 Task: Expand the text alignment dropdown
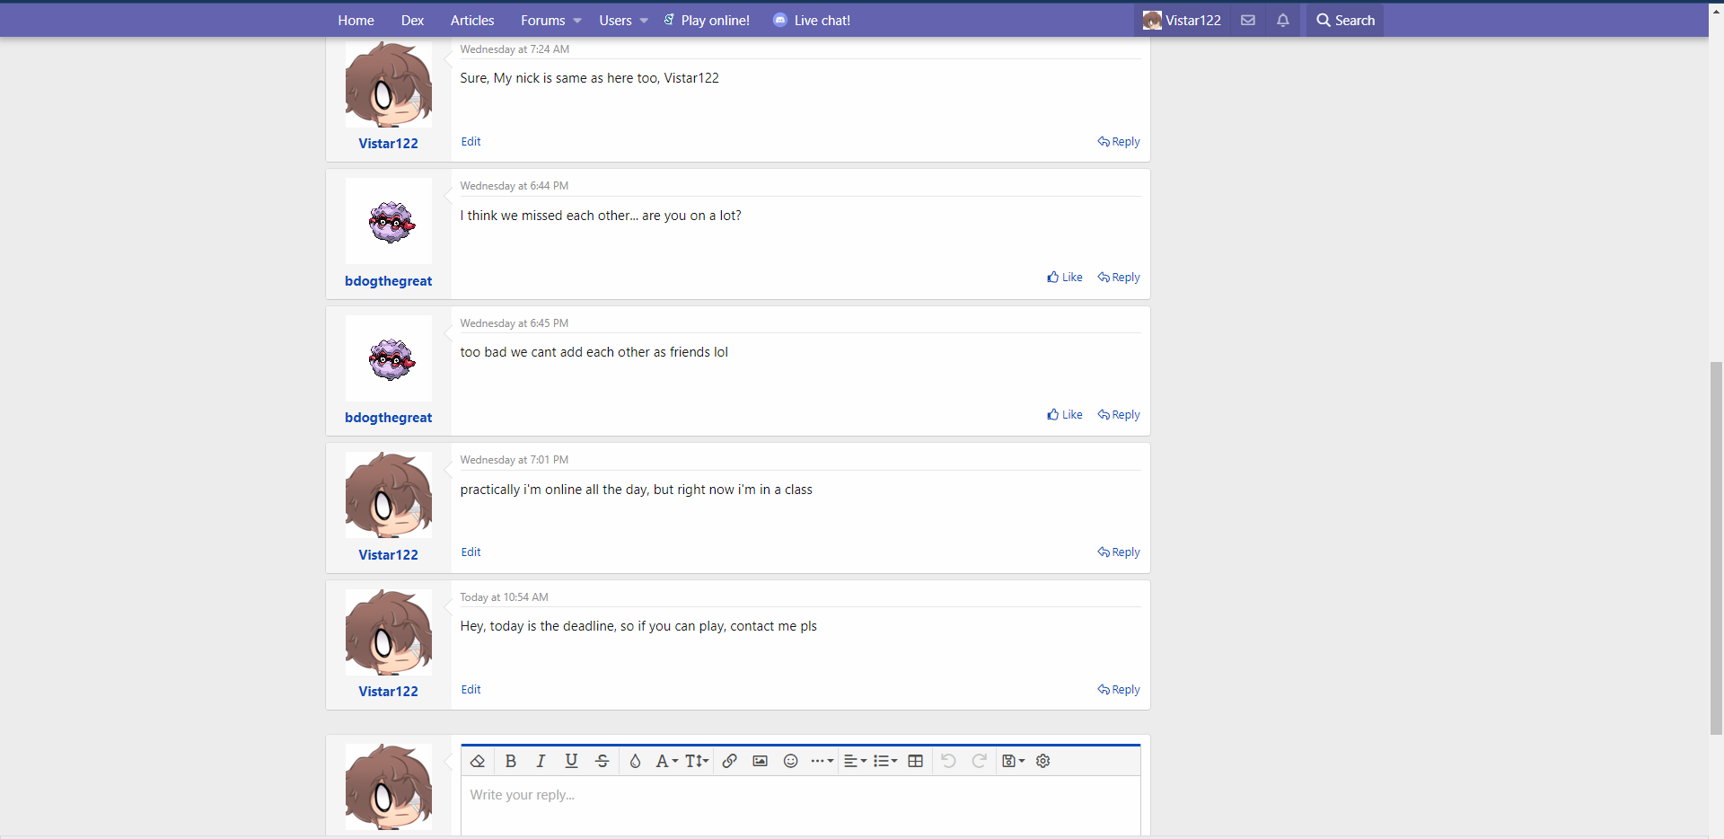coord(855,761)
